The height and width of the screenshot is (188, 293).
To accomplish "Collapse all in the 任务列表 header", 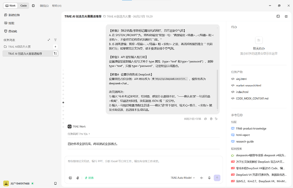I will point(49,40).
